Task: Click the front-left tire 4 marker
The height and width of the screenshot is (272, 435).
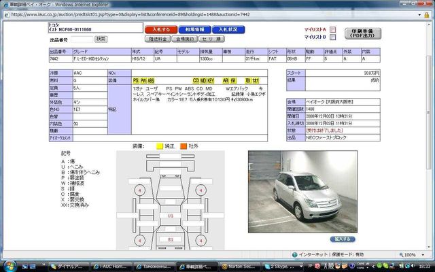Action: click(x=139, y=190)
